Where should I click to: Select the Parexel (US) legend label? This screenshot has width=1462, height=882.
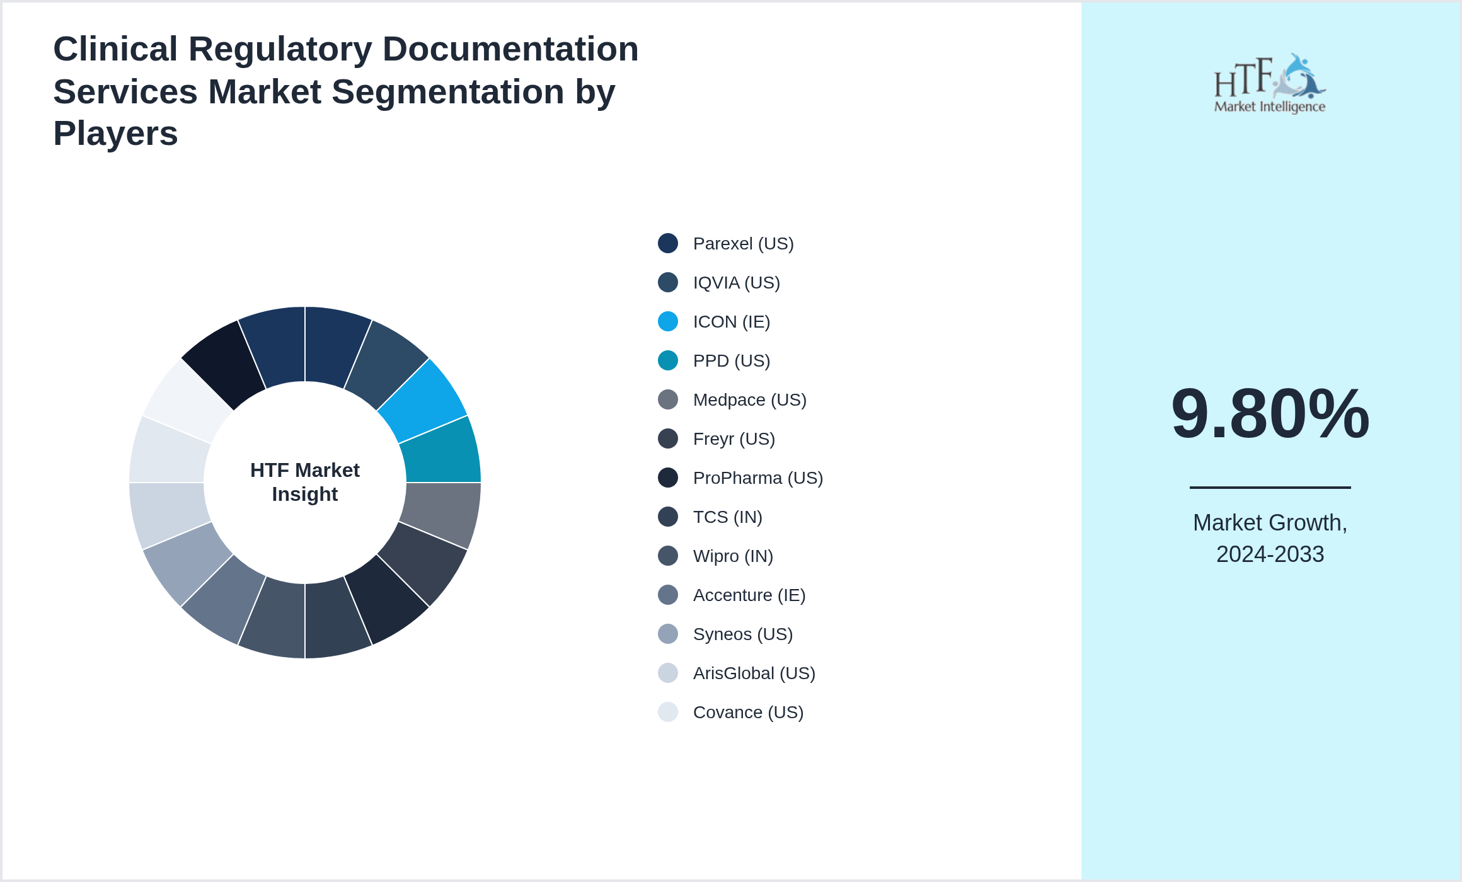point(744,244)
